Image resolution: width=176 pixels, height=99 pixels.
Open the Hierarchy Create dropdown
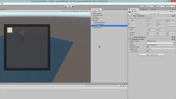pos(95,11)
